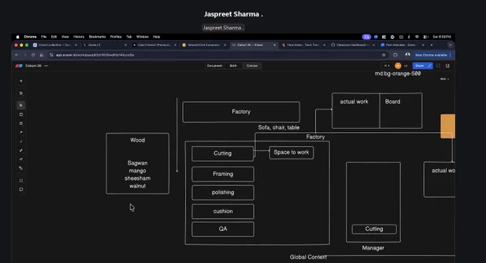Viewport: 486px width, 263px height.
Task: Click the Share button
Action: (422, 66)
